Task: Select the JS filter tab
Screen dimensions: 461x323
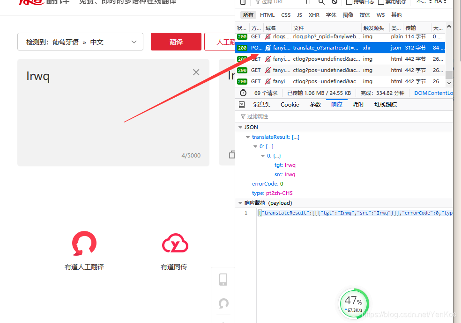Action: point(299,15)
